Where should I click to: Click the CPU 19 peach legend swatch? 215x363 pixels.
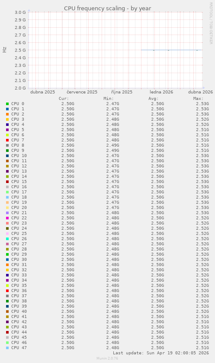pyautogui.click(x=7, y=202)
